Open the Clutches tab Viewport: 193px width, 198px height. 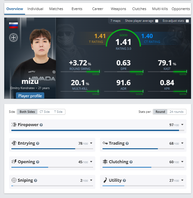[139, 9]
